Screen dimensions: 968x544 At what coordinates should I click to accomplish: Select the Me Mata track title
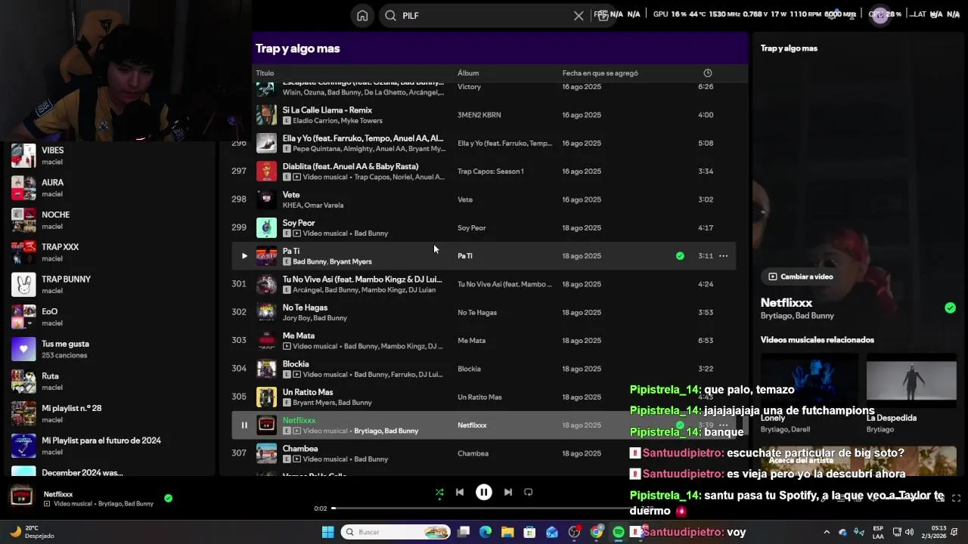pyautogui.click(x=299, y=335)
